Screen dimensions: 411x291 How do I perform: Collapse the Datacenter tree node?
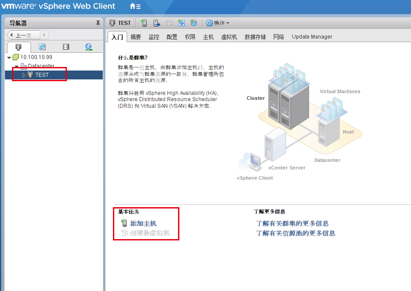(17, 66)
